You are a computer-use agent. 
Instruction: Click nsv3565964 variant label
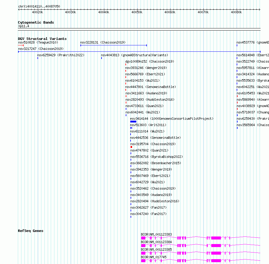[x=253, y=125]
